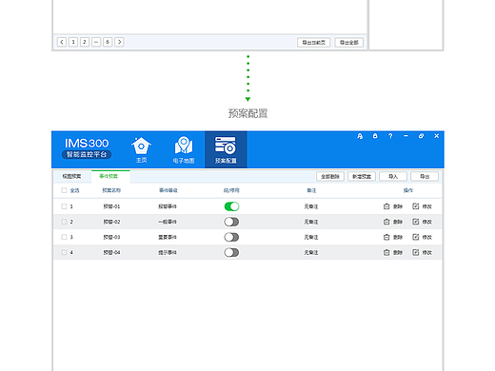This screenshot has width=495, height=371.
Task: Click delete trash icon in row 4
Action: tap(386, 252)
